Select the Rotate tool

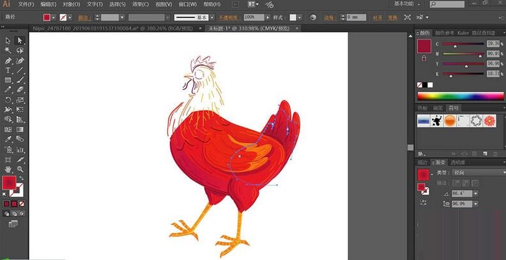(x=8, y=100)
